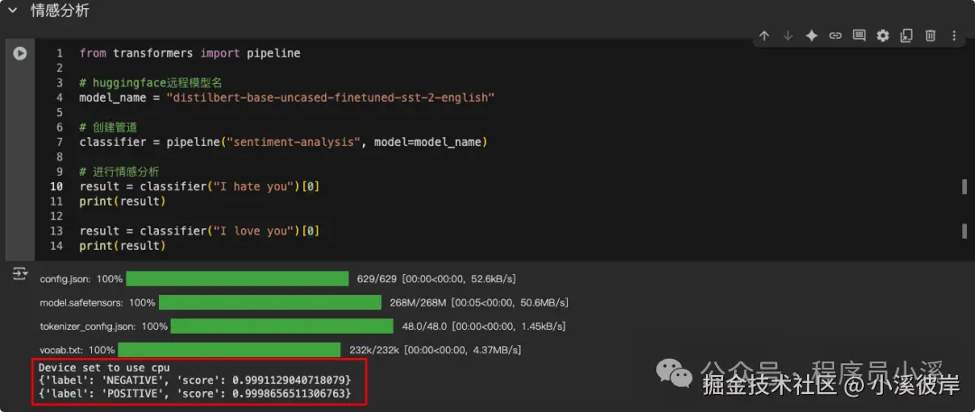Delete the cell with trash icon
This screenshot has height=412, width=975.
coord(930,36)
